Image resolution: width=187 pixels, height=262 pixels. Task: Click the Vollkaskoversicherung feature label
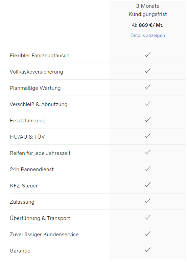tap(36, 72)
